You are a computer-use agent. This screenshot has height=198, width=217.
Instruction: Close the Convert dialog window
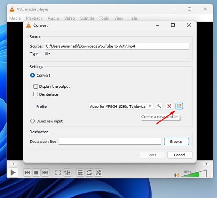189,25
